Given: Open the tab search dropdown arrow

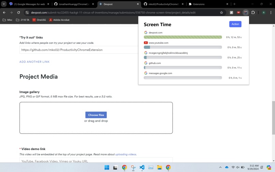Looking at the screenshot, I should (4, 4).
